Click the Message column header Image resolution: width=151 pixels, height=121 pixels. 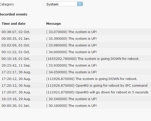(53, 24)
